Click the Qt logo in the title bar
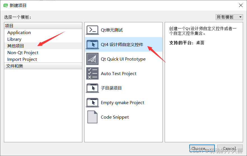 [6, 6]
